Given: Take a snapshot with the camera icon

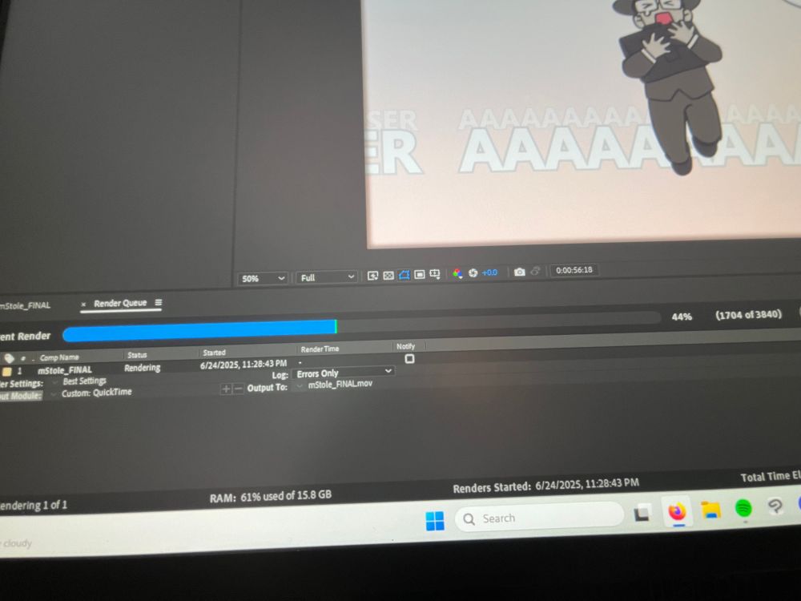Looking at the screenshot, I should [520, 272].
